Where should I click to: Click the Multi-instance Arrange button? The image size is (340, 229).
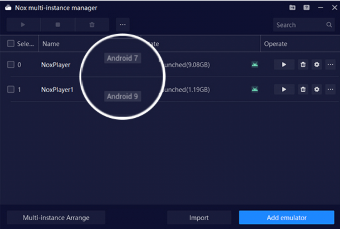[x=56, y=217]
